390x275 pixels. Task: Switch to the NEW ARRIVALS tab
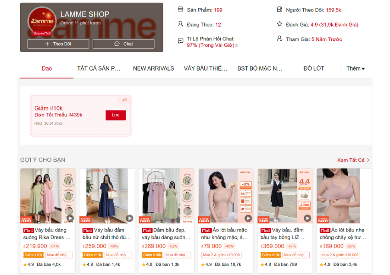[x=153, y=68]
